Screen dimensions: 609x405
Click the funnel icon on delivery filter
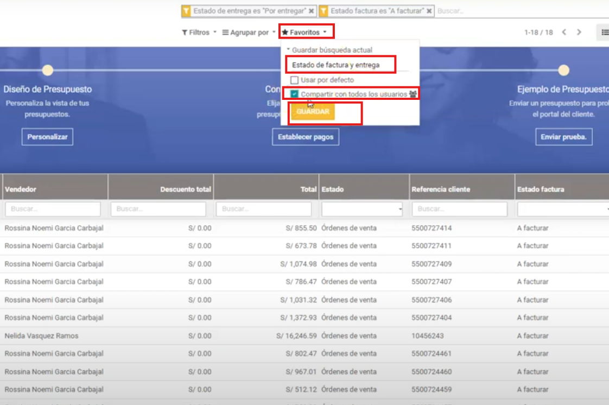pos(186,11)
